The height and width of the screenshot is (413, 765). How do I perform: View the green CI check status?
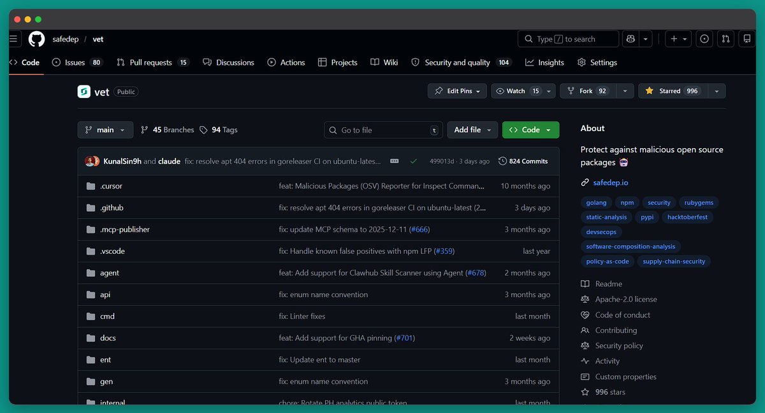(413, 162)
